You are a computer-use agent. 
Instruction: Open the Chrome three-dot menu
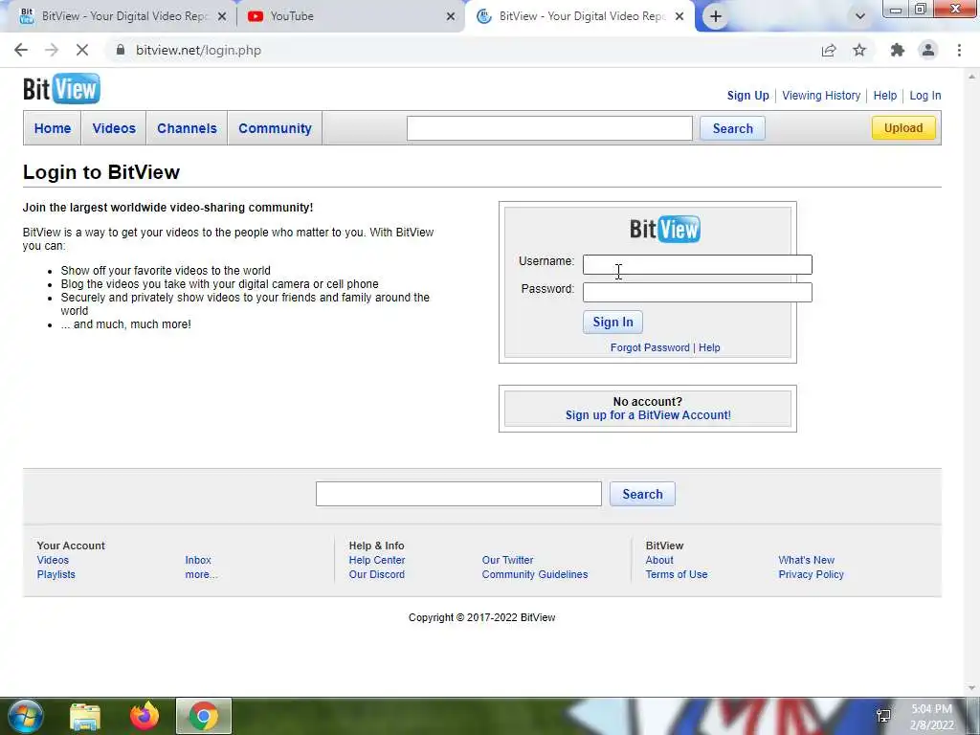coord(959,50)
